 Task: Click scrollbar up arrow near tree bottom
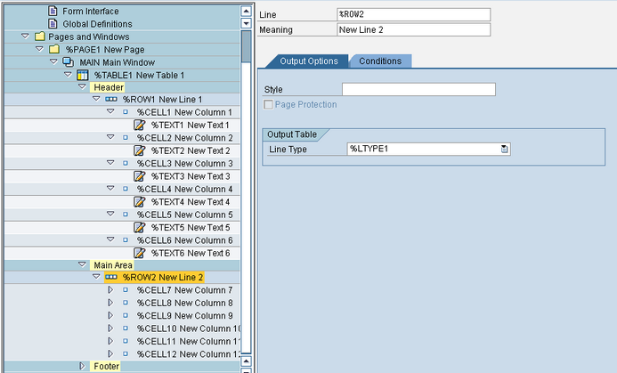246,361
